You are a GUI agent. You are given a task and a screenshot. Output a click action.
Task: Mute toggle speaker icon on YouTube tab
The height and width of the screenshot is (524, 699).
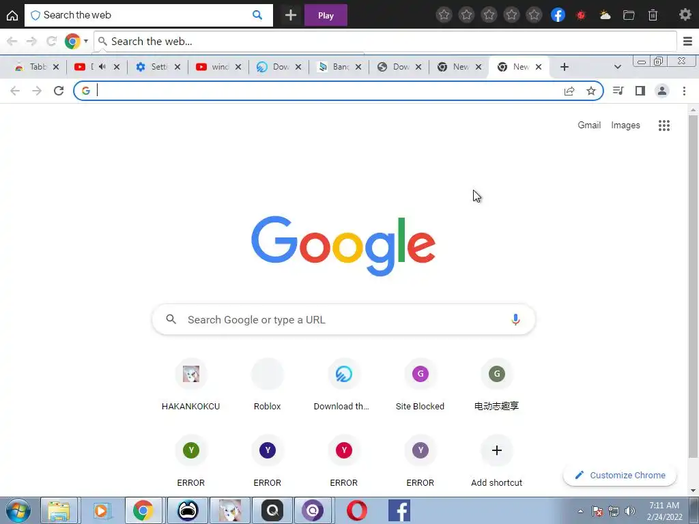click(x=102, y=66)
